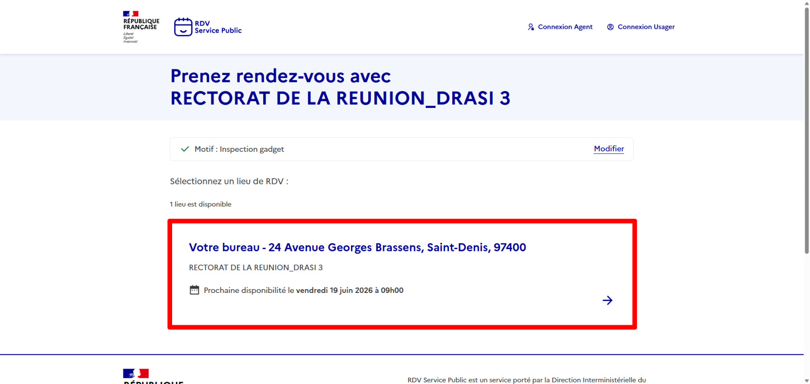Image resolution: width=810 pixels, height=384 pixels.
Task: Open the RDV Service Public calendar logo
Action: pos(208,27)
